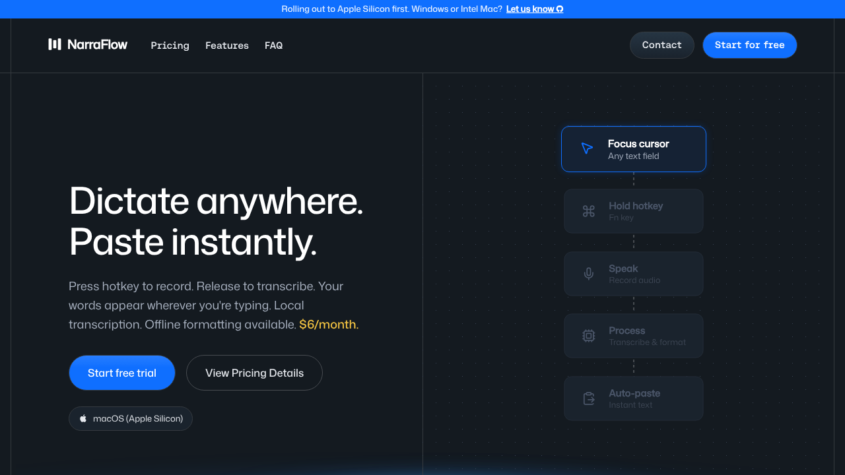Viewport: 845px width, 475px height.
Task: Start the free trial
Action: click(122, 373)
